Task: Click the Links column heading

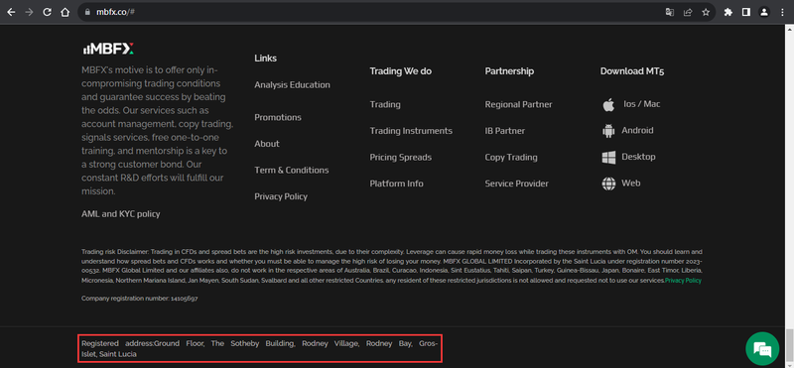Action: pyautogui.click(x=265, y=59)
